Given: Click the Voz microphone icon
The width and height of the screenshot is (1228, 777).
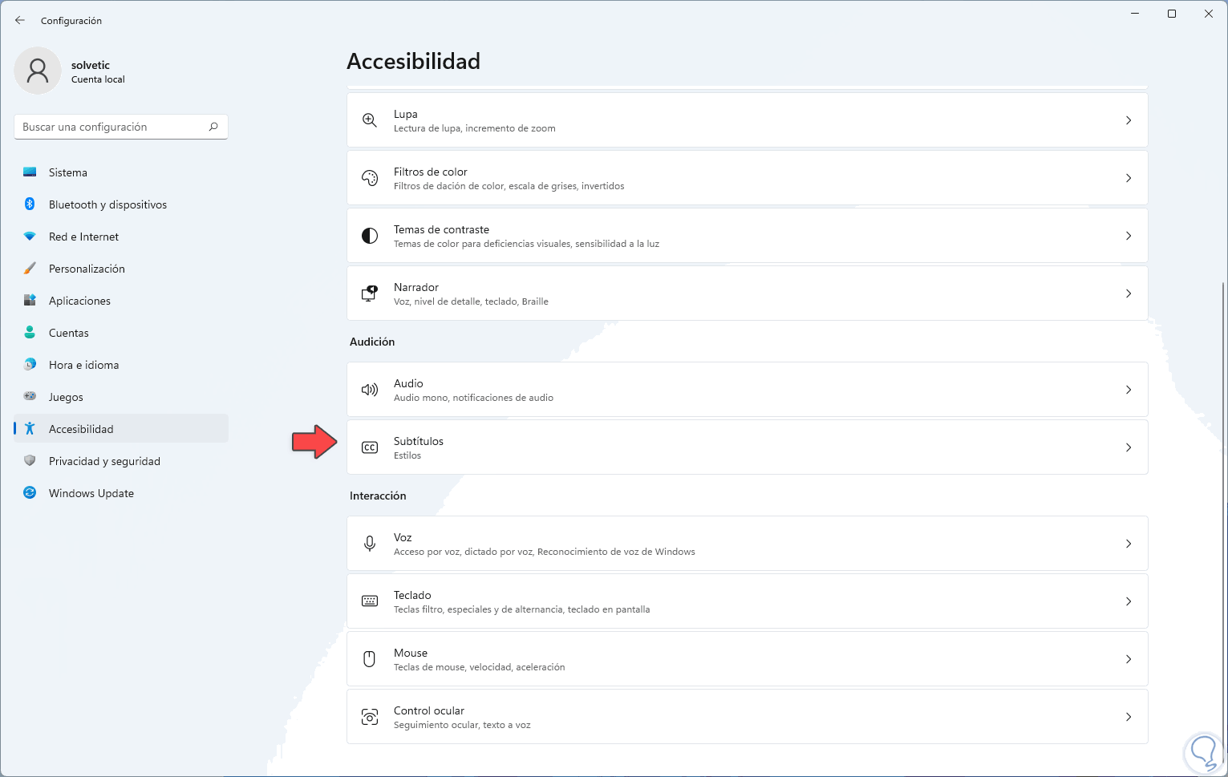Looking at the screenshot, I should coord(370,544).
